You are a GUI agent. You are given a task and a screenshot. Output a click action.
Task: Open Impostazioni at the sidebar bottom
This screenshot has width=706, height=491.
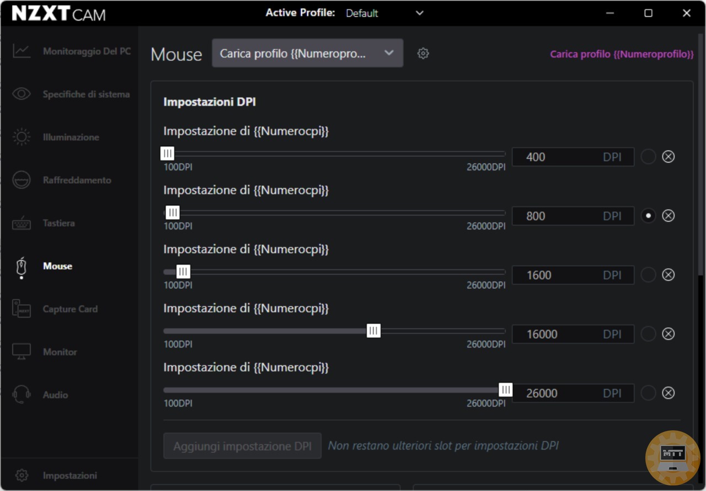[69, 476]
